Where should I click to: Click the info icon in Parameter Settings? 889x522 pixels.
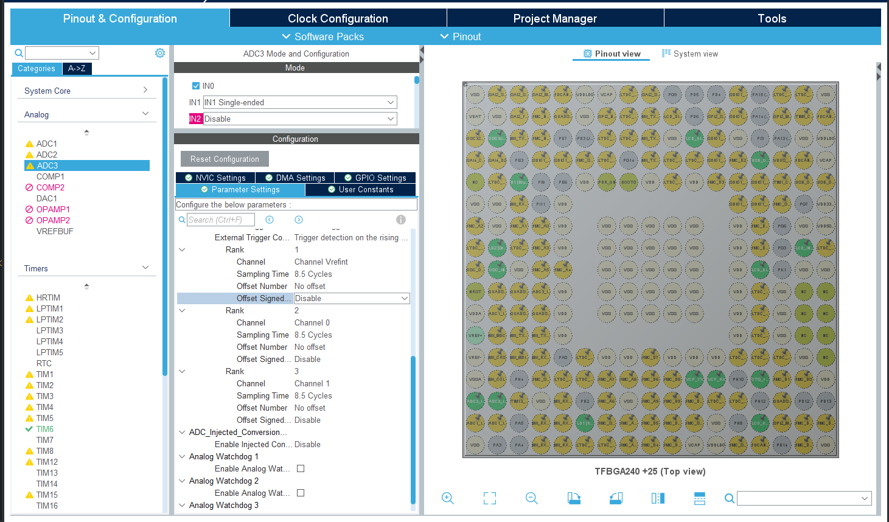400,220
